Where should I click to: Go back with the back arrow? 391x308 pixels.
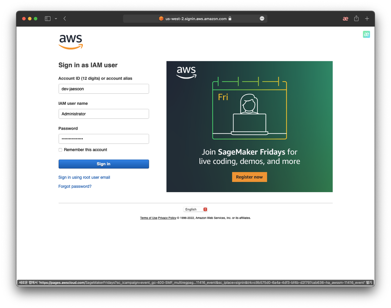pyautogui.click(x=65, y=19)
